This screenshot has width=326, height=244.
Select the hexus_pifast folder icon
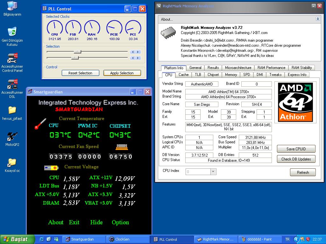point(12,113)
